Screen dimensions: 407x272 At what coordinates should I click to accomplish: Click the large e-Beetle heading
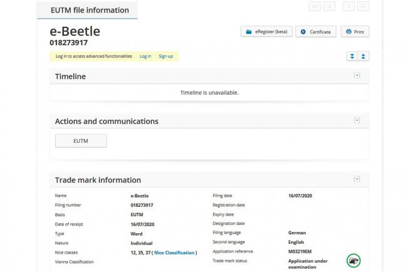pyautogui.click(x=75, y=31)
